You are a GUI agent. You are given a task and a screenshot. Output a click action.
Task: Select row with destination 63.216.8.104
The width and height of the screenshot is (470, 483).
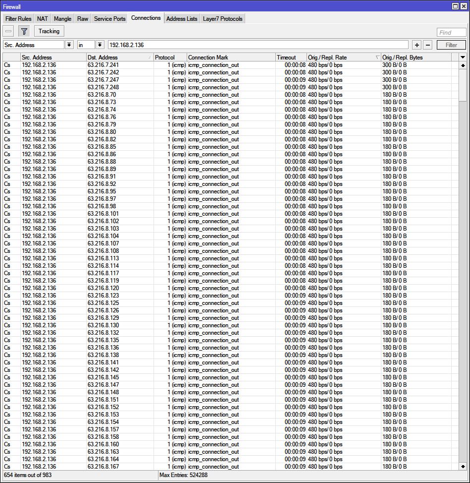click(x=230, y=236)
